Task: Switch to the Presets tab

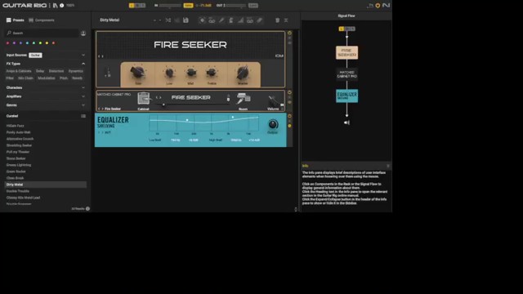Action: pos(16,20)
